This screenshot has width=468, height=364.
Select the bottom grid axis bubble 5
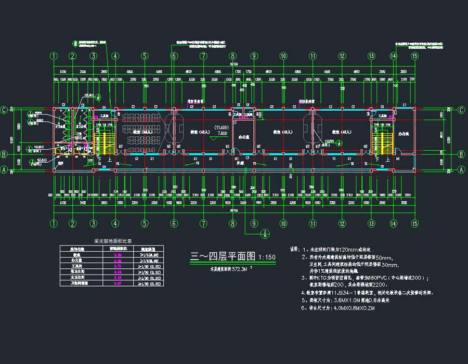pyautogui.click(x=145, y=223)
